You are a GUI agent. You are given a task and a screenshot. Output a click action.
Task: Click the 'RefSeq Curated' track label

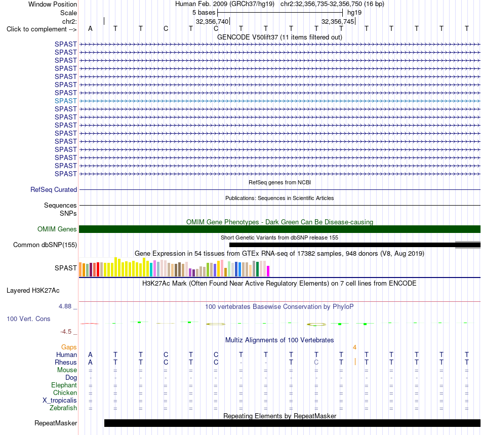coord(54,189)
